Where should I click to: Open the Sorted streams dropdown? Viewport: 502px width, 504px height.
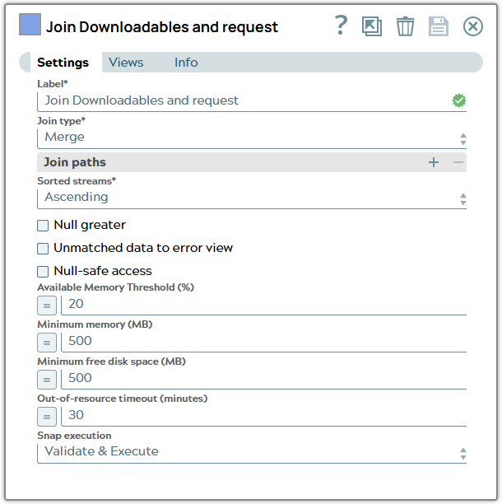pos(252,198)
